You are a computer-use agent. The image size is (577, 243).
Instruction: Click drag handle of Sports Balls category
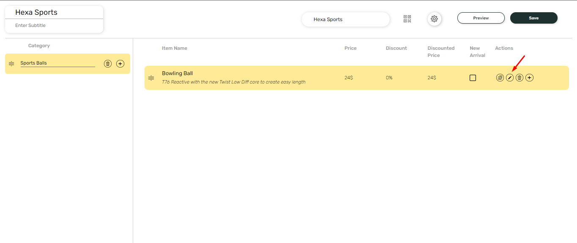(11, 64)
